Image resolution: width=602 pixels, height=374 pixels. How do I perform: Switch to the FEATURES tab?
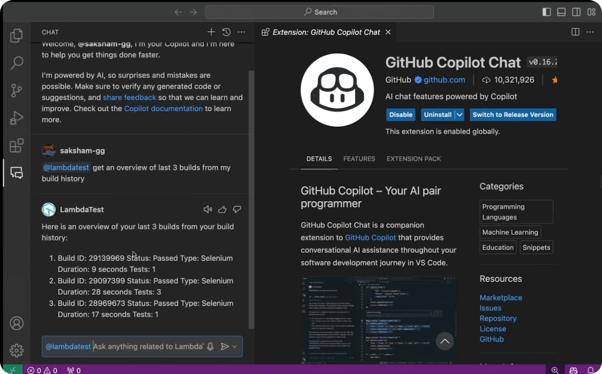pos(359,158)
